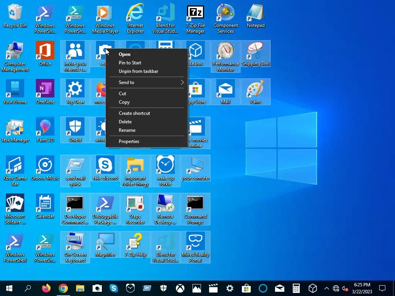Expand the Send to submenu
Screen dimensions: 395x296
(x=147, y=82)
